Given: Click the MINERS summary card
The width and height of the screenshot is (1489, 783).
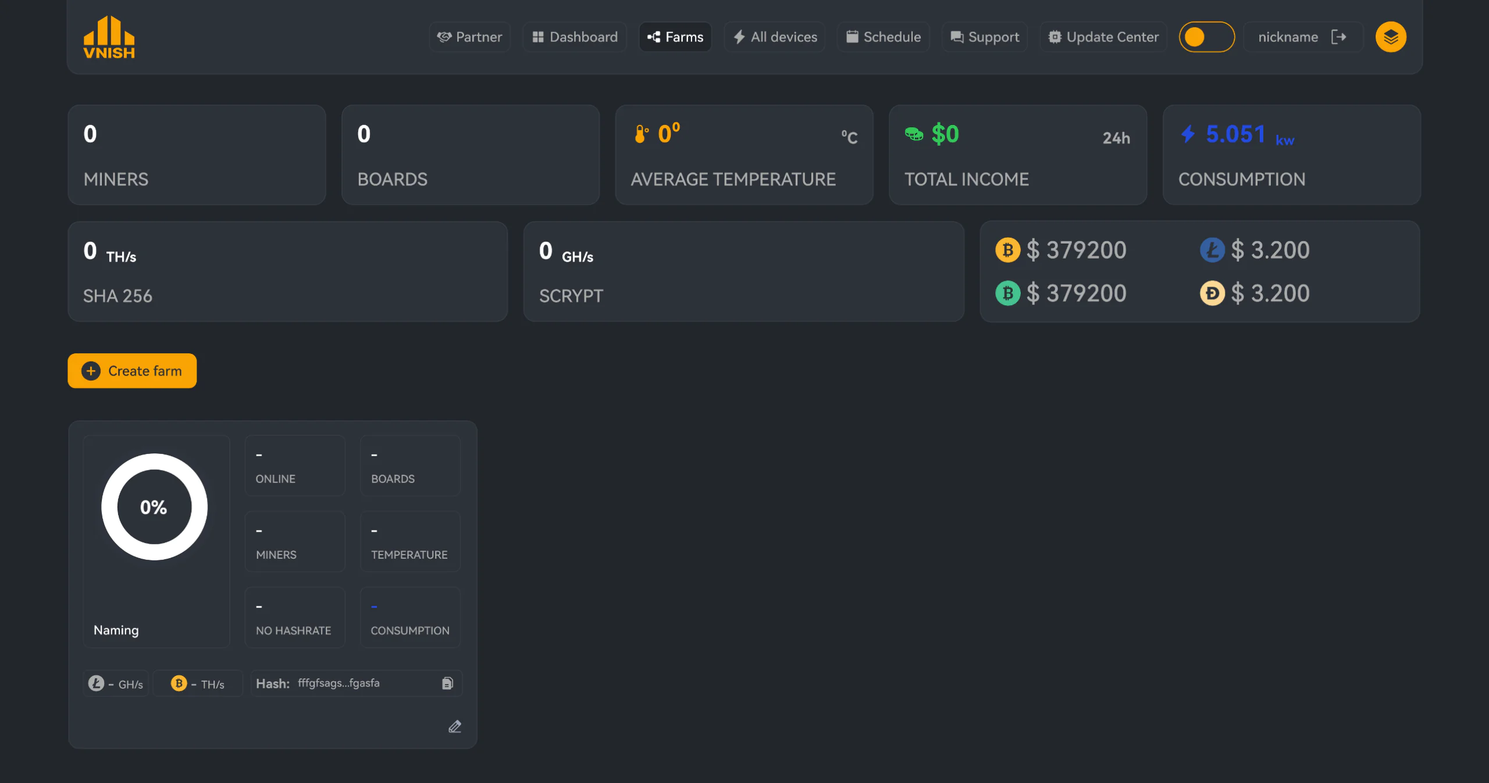Looking at the screenshot, I should tap(197, 155).
